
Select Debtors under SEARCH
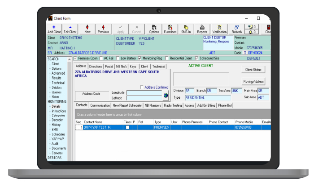coord(57,88)
